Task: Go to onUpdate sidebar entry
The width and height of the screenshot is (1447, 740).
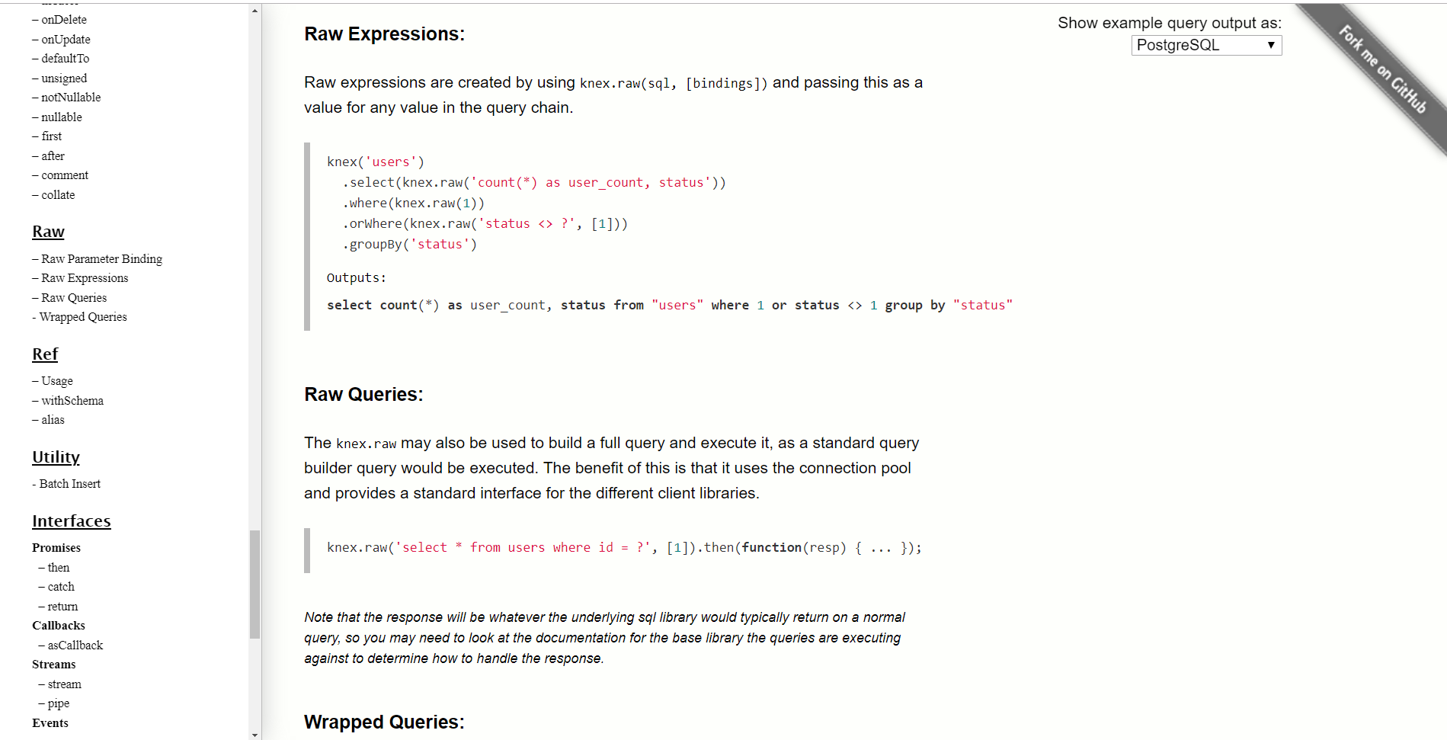Action: pyautogui.click(x=65, y=40)
